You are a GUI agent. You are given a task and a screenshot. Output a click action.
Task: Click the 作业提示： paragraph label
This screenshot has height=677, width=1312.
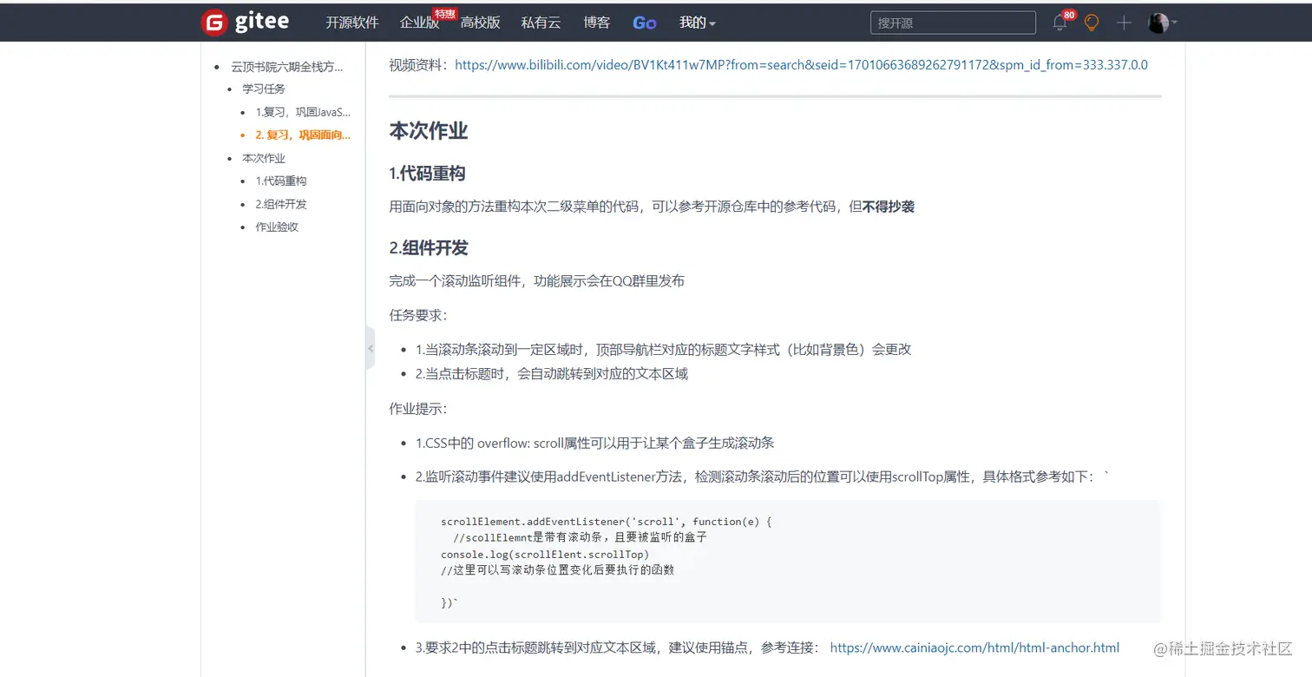(x=419, y=408)
